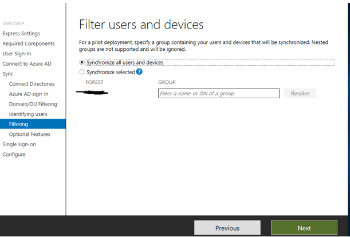
Task: Open Connect Directories sub-step
Action: coord(32,84)
